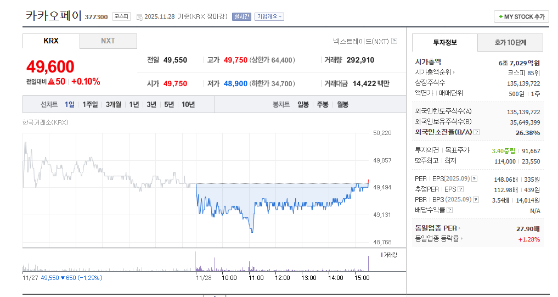The image size is (558, 297).
Task: Click the 외국인보유주식수 value 35,649,399
Action: (525, 122)
